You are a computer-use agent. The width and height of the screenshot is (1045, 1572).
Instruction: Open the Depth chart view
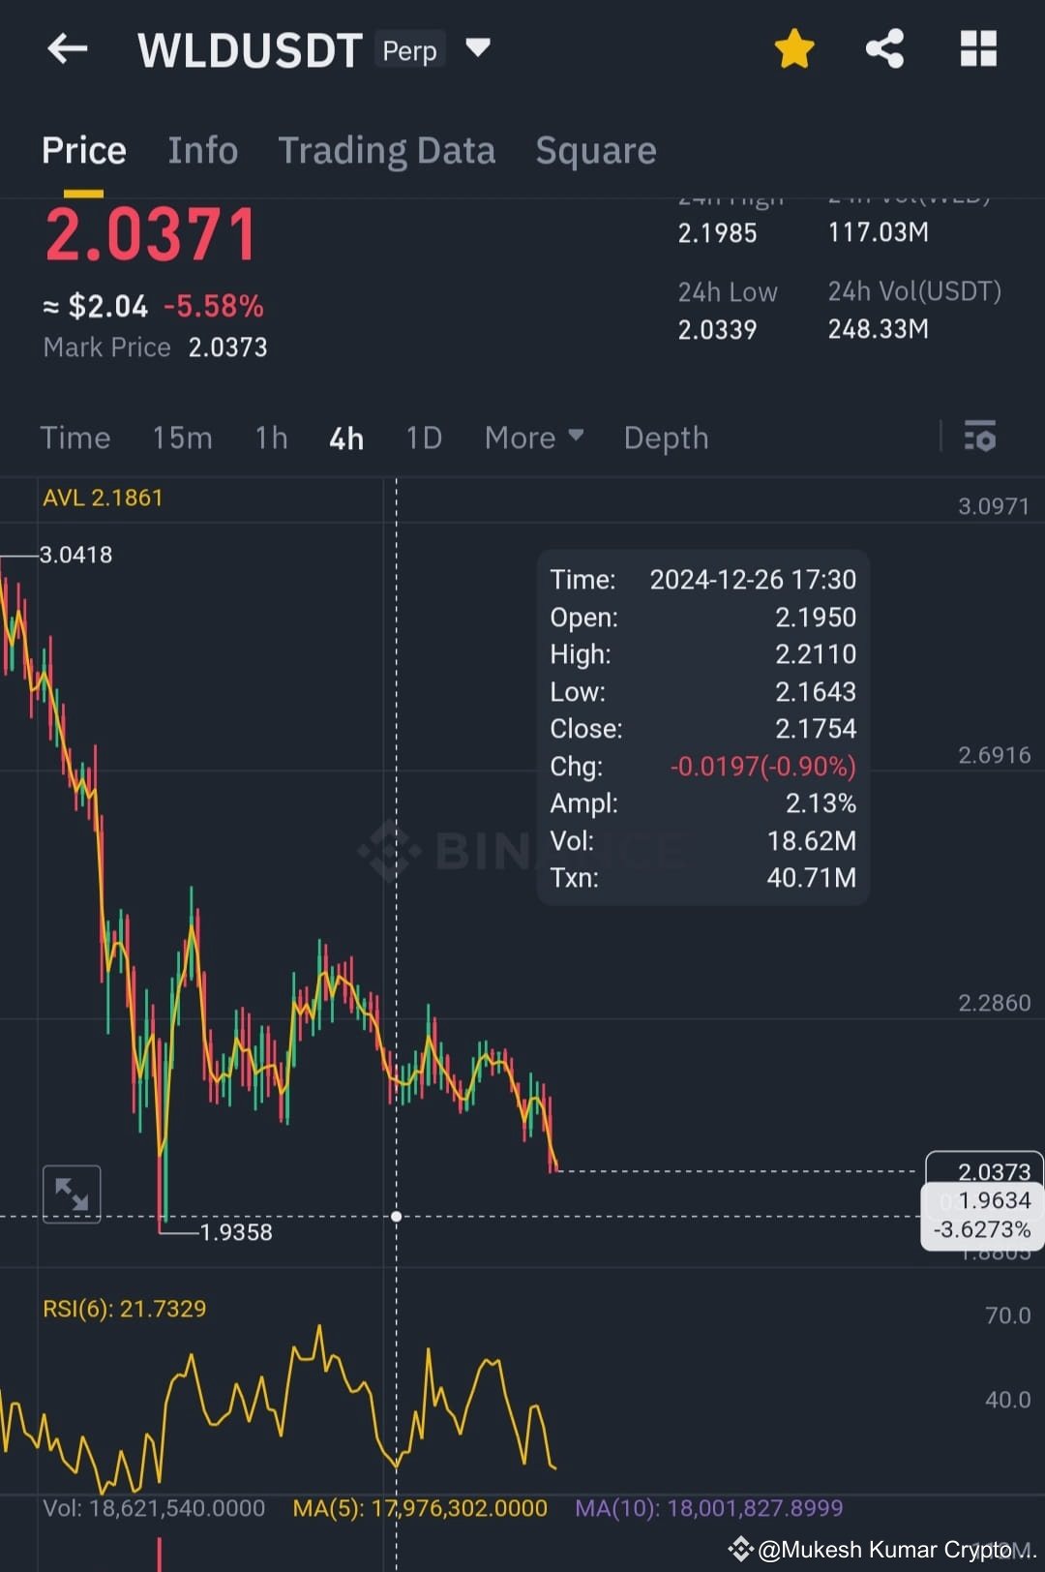point(666,438)
